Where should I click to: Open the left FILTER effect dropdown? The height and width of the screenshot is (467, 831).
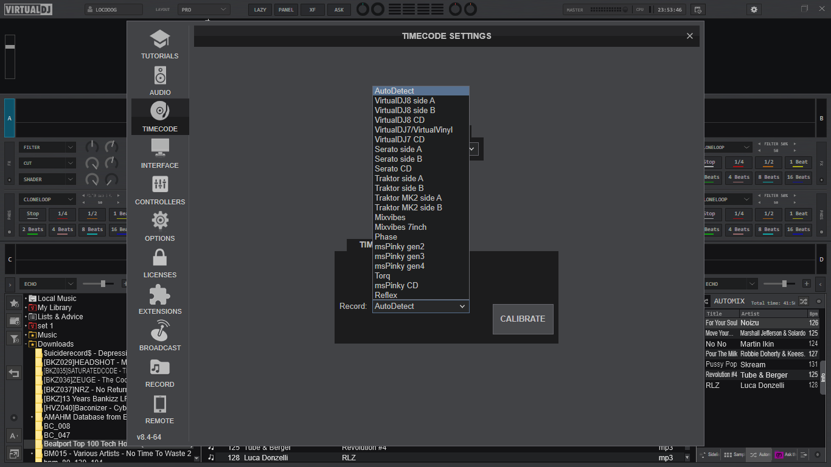(47, 147)
